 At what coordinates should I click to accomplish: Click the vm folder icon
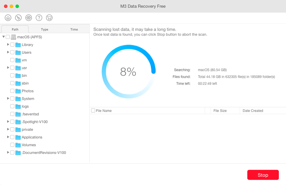coord(18,60)
